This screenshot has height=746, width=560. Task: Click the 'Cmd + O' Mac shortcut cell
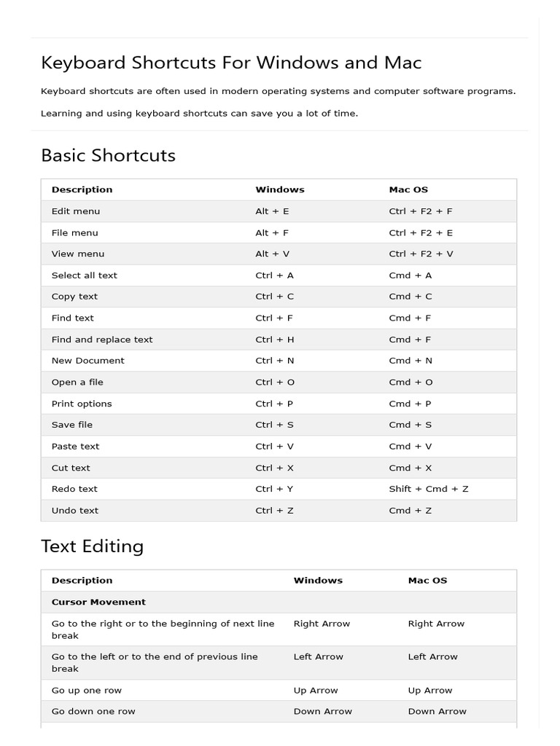click(411, 382)
